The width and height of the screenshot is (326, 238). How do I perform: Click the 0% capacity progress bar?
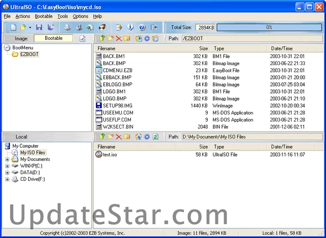269,28
